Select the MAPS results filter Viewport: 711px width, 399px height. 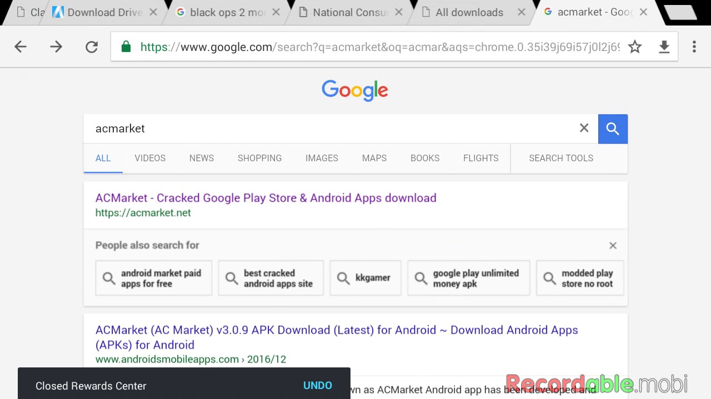(x=374, y=158)
